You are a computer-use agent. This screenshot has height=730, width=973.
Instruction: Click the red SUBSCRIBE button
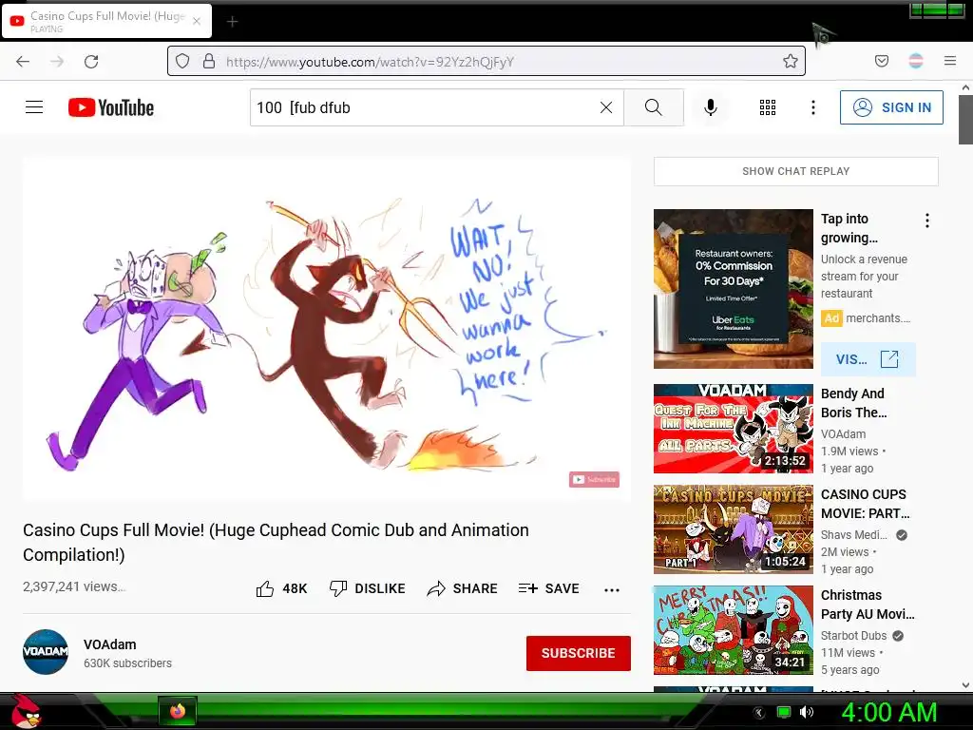pos(579,653)
